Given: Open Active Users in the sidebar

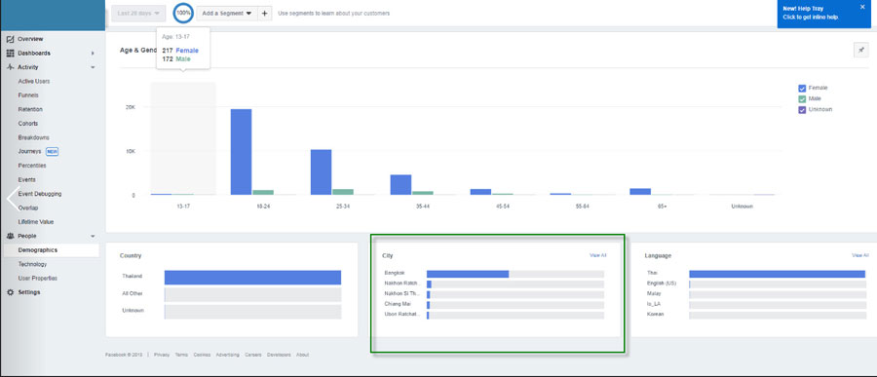Looking at the screenshot, I should [34, 82].
